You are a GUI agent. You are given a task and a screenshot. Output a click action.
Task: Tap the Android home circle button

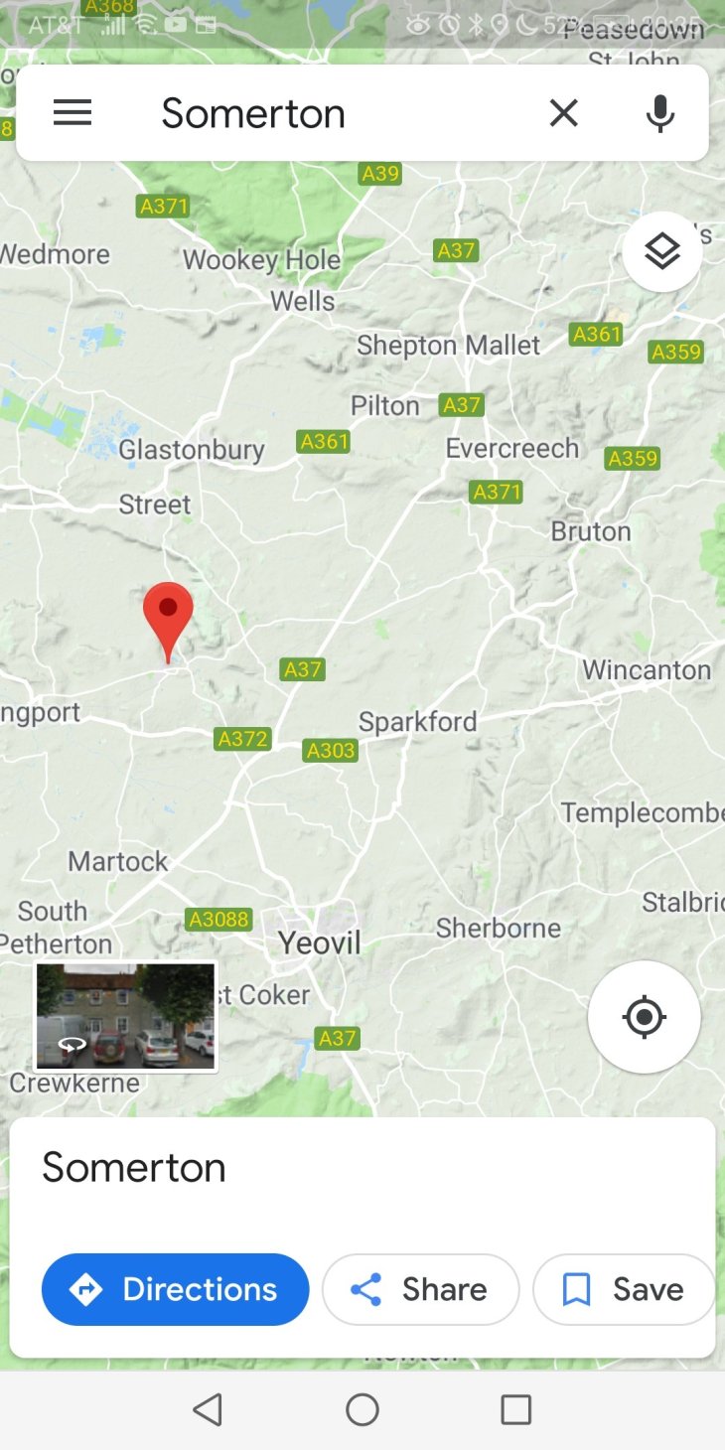point(362,1409)
